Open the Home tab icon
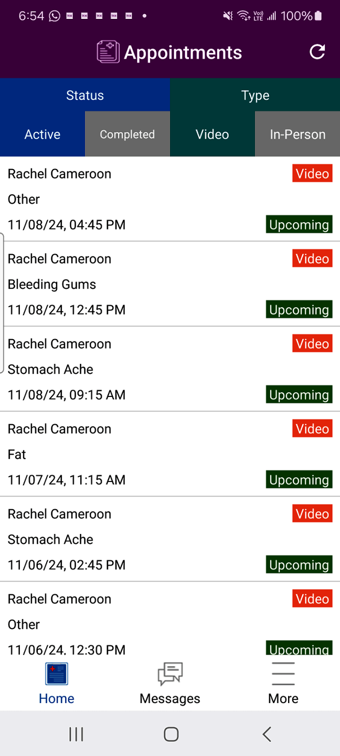340x756 pixels. click(x=57, y=674)
